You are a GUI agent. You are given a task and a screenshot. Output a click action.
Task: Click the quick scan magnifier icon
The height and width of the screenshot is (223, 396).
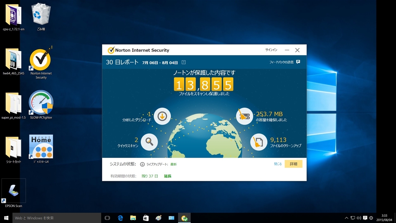(x=149, y=142)
